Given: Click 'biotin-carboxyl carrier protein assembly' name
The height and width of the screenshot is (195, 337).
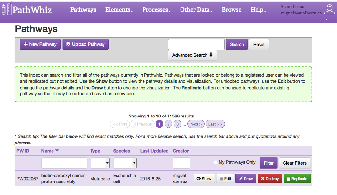Looking at the screenshot, I should pos(63,179).
